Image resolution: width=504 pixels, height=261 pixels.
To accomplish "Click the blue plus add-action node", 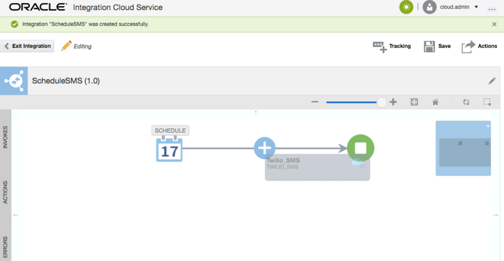I will [x=265, y=148].
